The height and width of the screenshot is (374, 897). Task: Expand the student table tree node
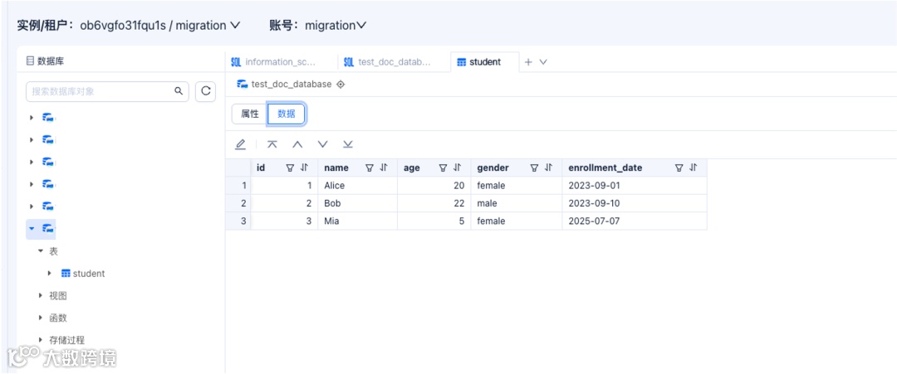51,274
